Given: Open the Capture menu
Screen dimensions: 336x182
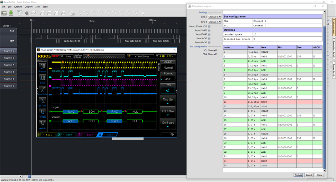Looking at the screenshot, I should click(x=18, y=7).
